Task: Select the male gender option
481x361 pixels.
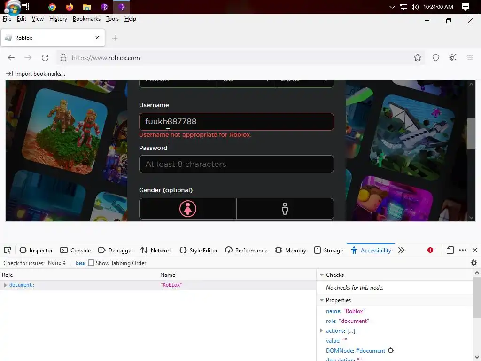Action: [x=285, y=209]
